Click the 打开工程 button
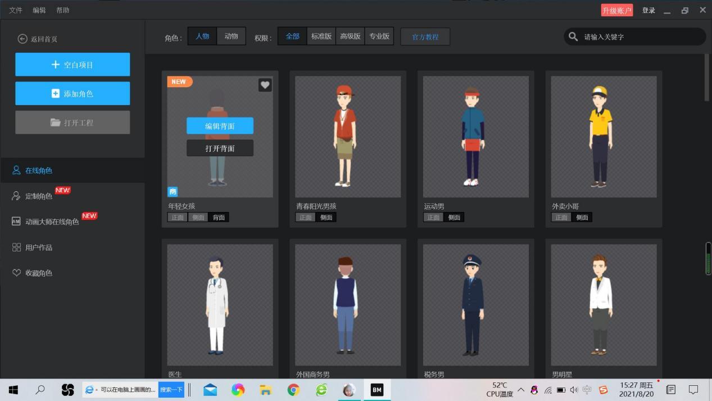Screen dimensions: 712x401 pos(72,122)
